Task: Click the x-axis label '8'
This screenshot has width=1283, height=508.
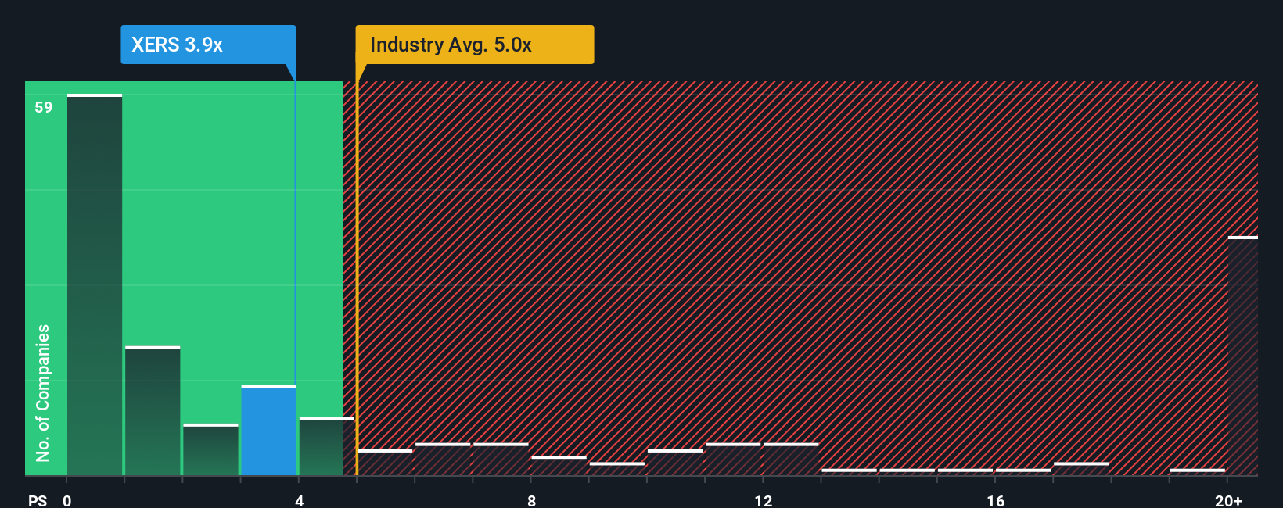Action: [532, 500]
